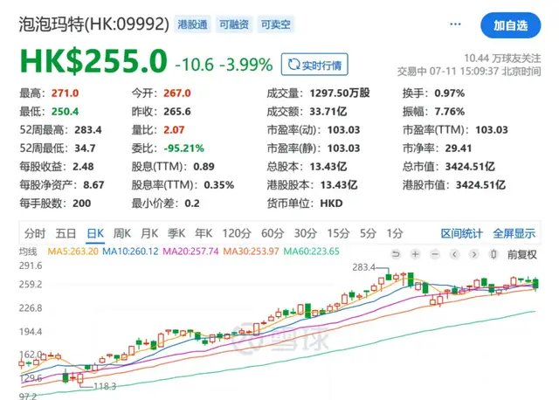Click the three-dot more options icon
Viewport: 559px width, 400px height.
455,24
